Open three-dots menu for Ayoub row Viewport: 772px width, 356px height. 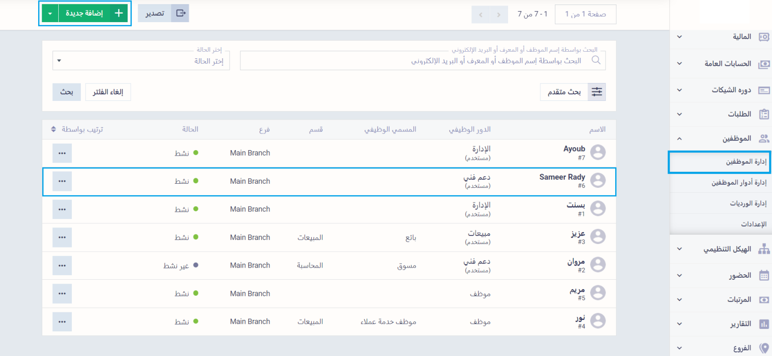(x=62, y=153)
